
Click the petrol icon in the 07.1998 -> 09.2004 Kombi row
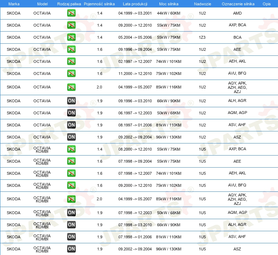click(x=71, y=161)
